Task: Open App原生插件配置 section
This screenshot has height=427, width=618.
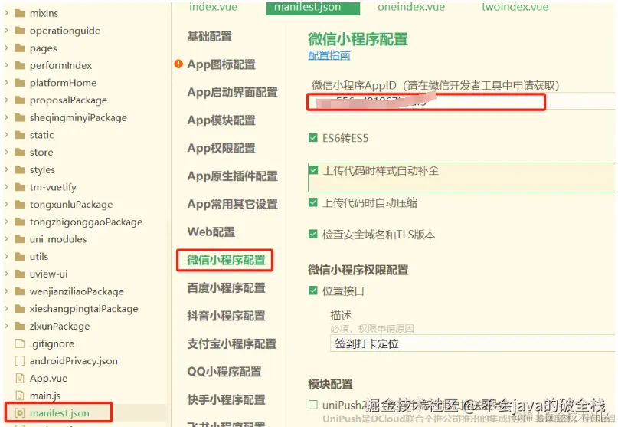Action: coord(233,176)
